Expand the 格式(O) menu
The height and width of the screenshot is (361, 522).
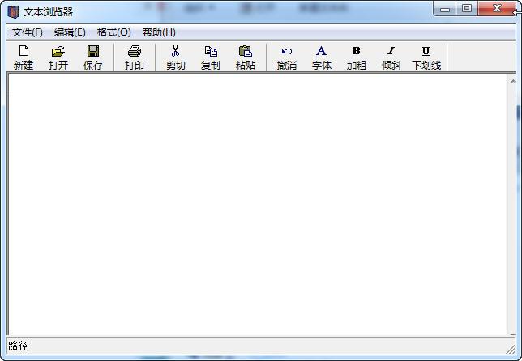pos(114,32)
